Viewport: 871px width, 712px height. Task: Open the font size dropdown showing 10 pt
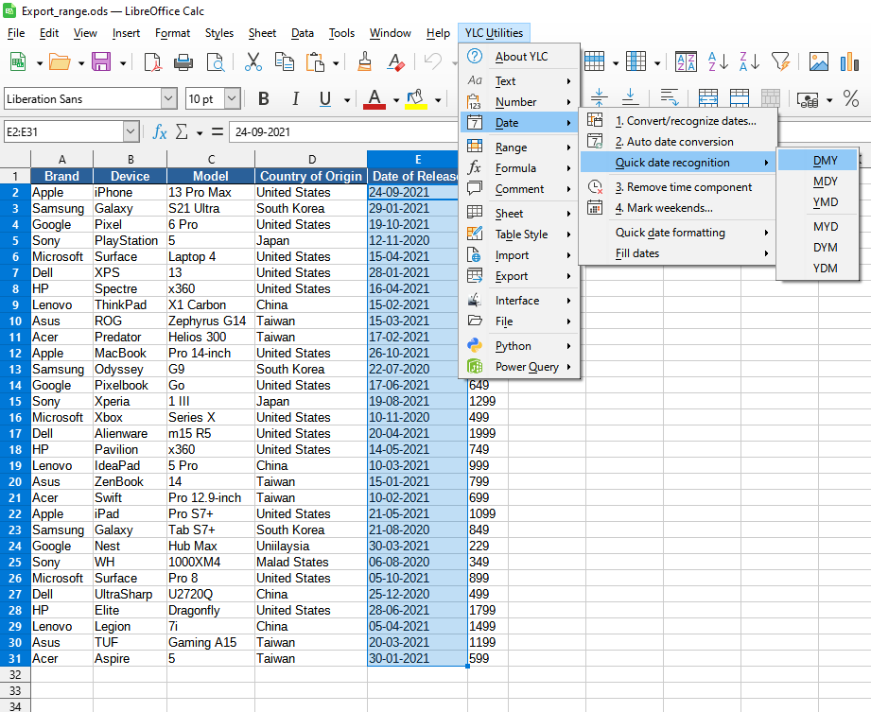coord(234,99)
